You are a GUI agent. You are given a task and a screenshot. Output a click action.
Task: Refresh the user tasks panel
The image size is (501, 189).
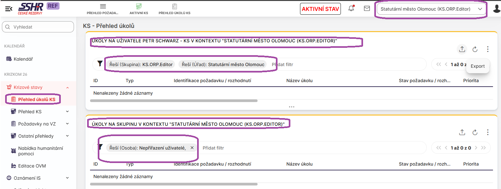tap(475, 49)
